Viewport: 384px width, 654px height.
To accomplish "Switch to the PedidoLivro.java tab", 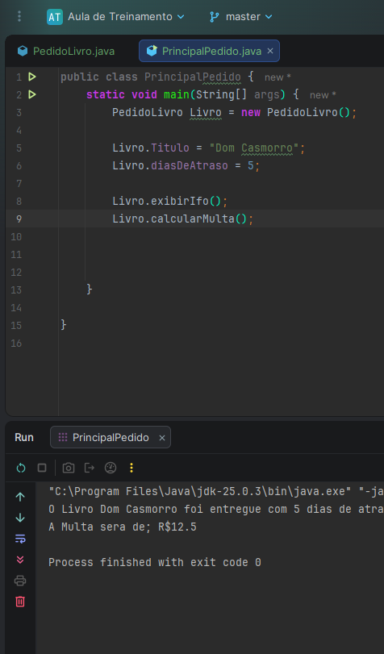I will point(66,51).
